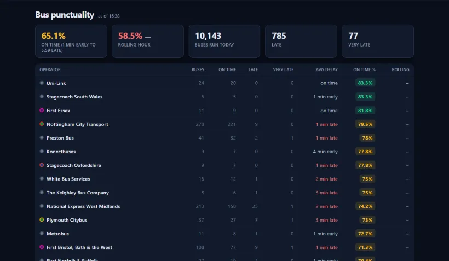
Task: Click Nottingham City Transport's 278 buses count
Action: 200,124
